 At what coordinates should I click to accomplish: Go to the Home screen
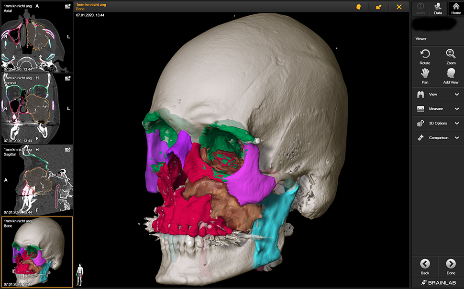455,8
